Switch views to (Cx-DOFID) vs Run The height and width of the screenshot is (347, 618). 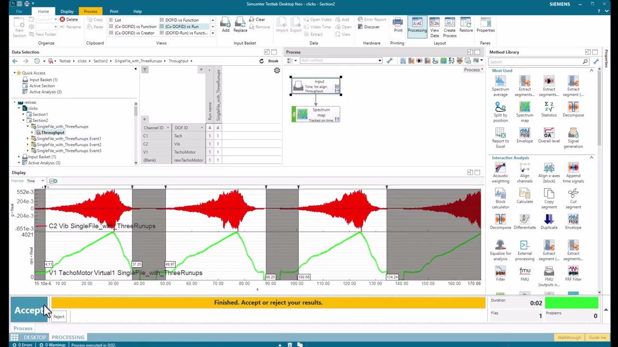coord(182,27)
